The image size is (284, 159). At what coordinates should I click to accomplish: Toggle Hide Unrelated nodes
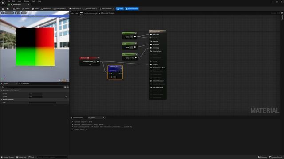click(x=106, y=9)
